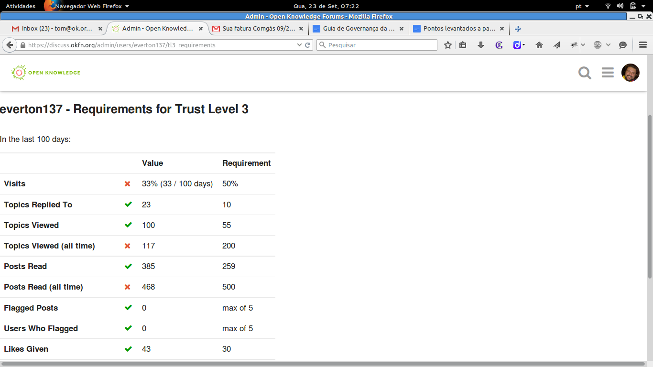Open the Firefox main menu button
Viewport: 653px width, 367px height.
click(643, 45)
